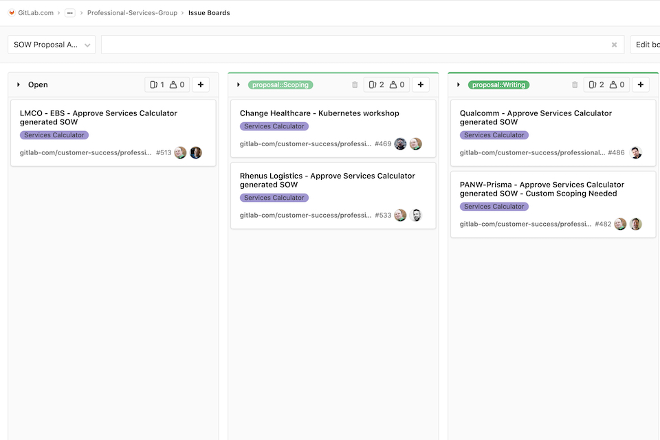Click the project path on Change Healthcare card
This screenshot has height=440, width=660.
(x=305, y=143)
